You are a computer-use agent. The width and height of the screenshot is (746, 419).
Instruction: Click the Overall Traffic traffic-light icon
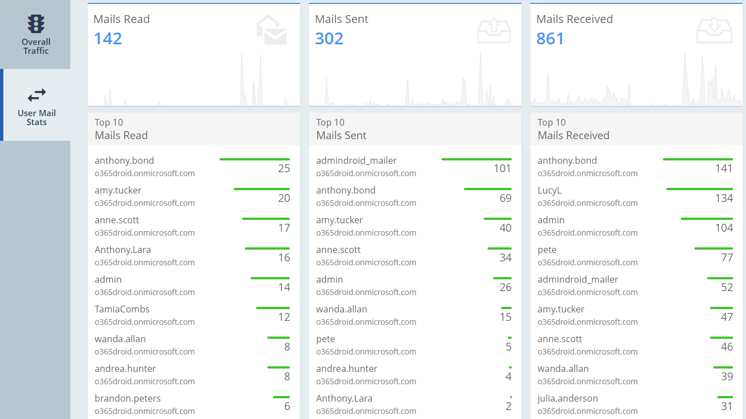point(36,24)
